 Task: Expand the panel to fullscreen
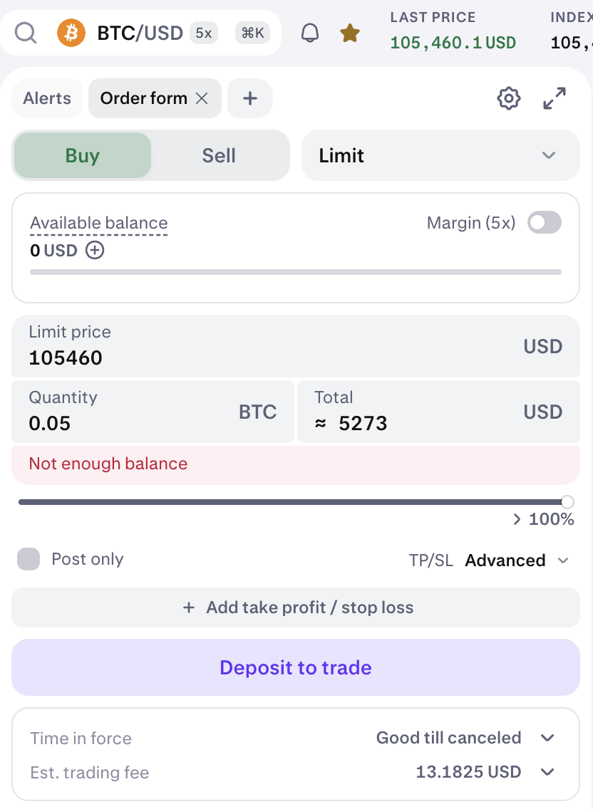555,98
